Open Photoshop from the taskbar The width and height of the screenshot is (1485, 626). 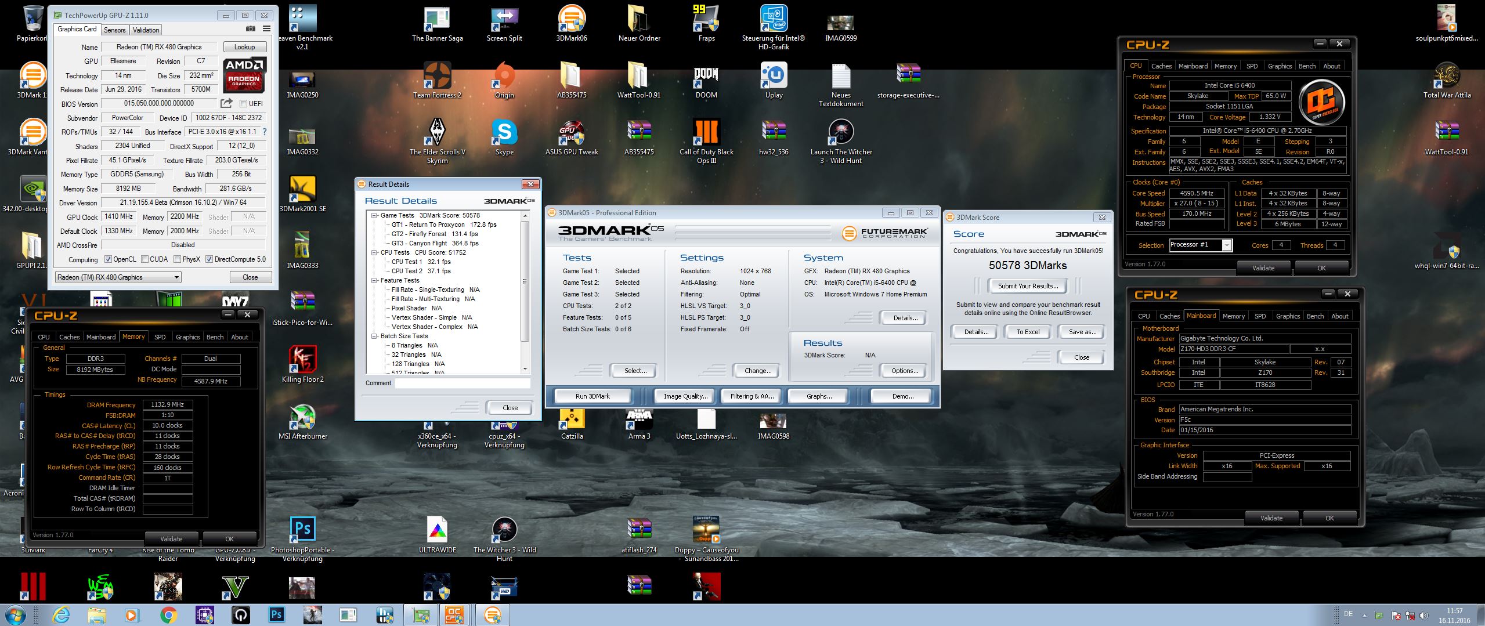(276, 614)
